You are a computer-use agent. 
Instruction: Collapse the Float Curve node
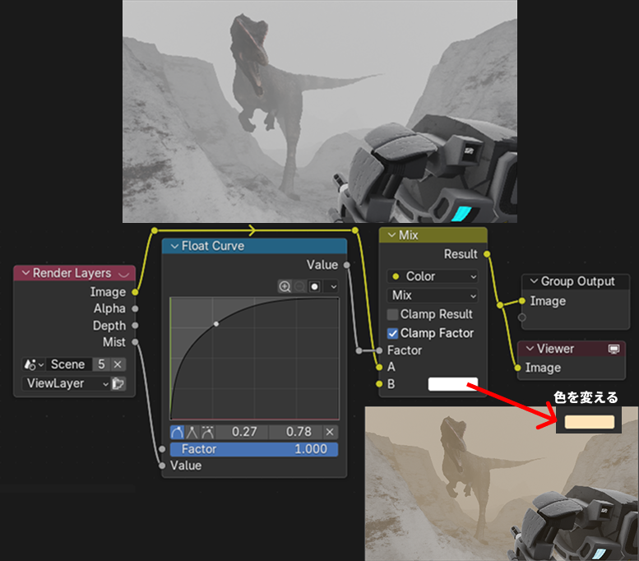(174, 246)
